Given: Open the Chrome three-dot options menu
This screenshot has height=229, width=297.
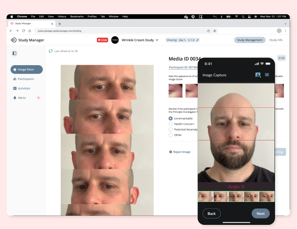Looking at the screenshot, I should click(286, 31).
